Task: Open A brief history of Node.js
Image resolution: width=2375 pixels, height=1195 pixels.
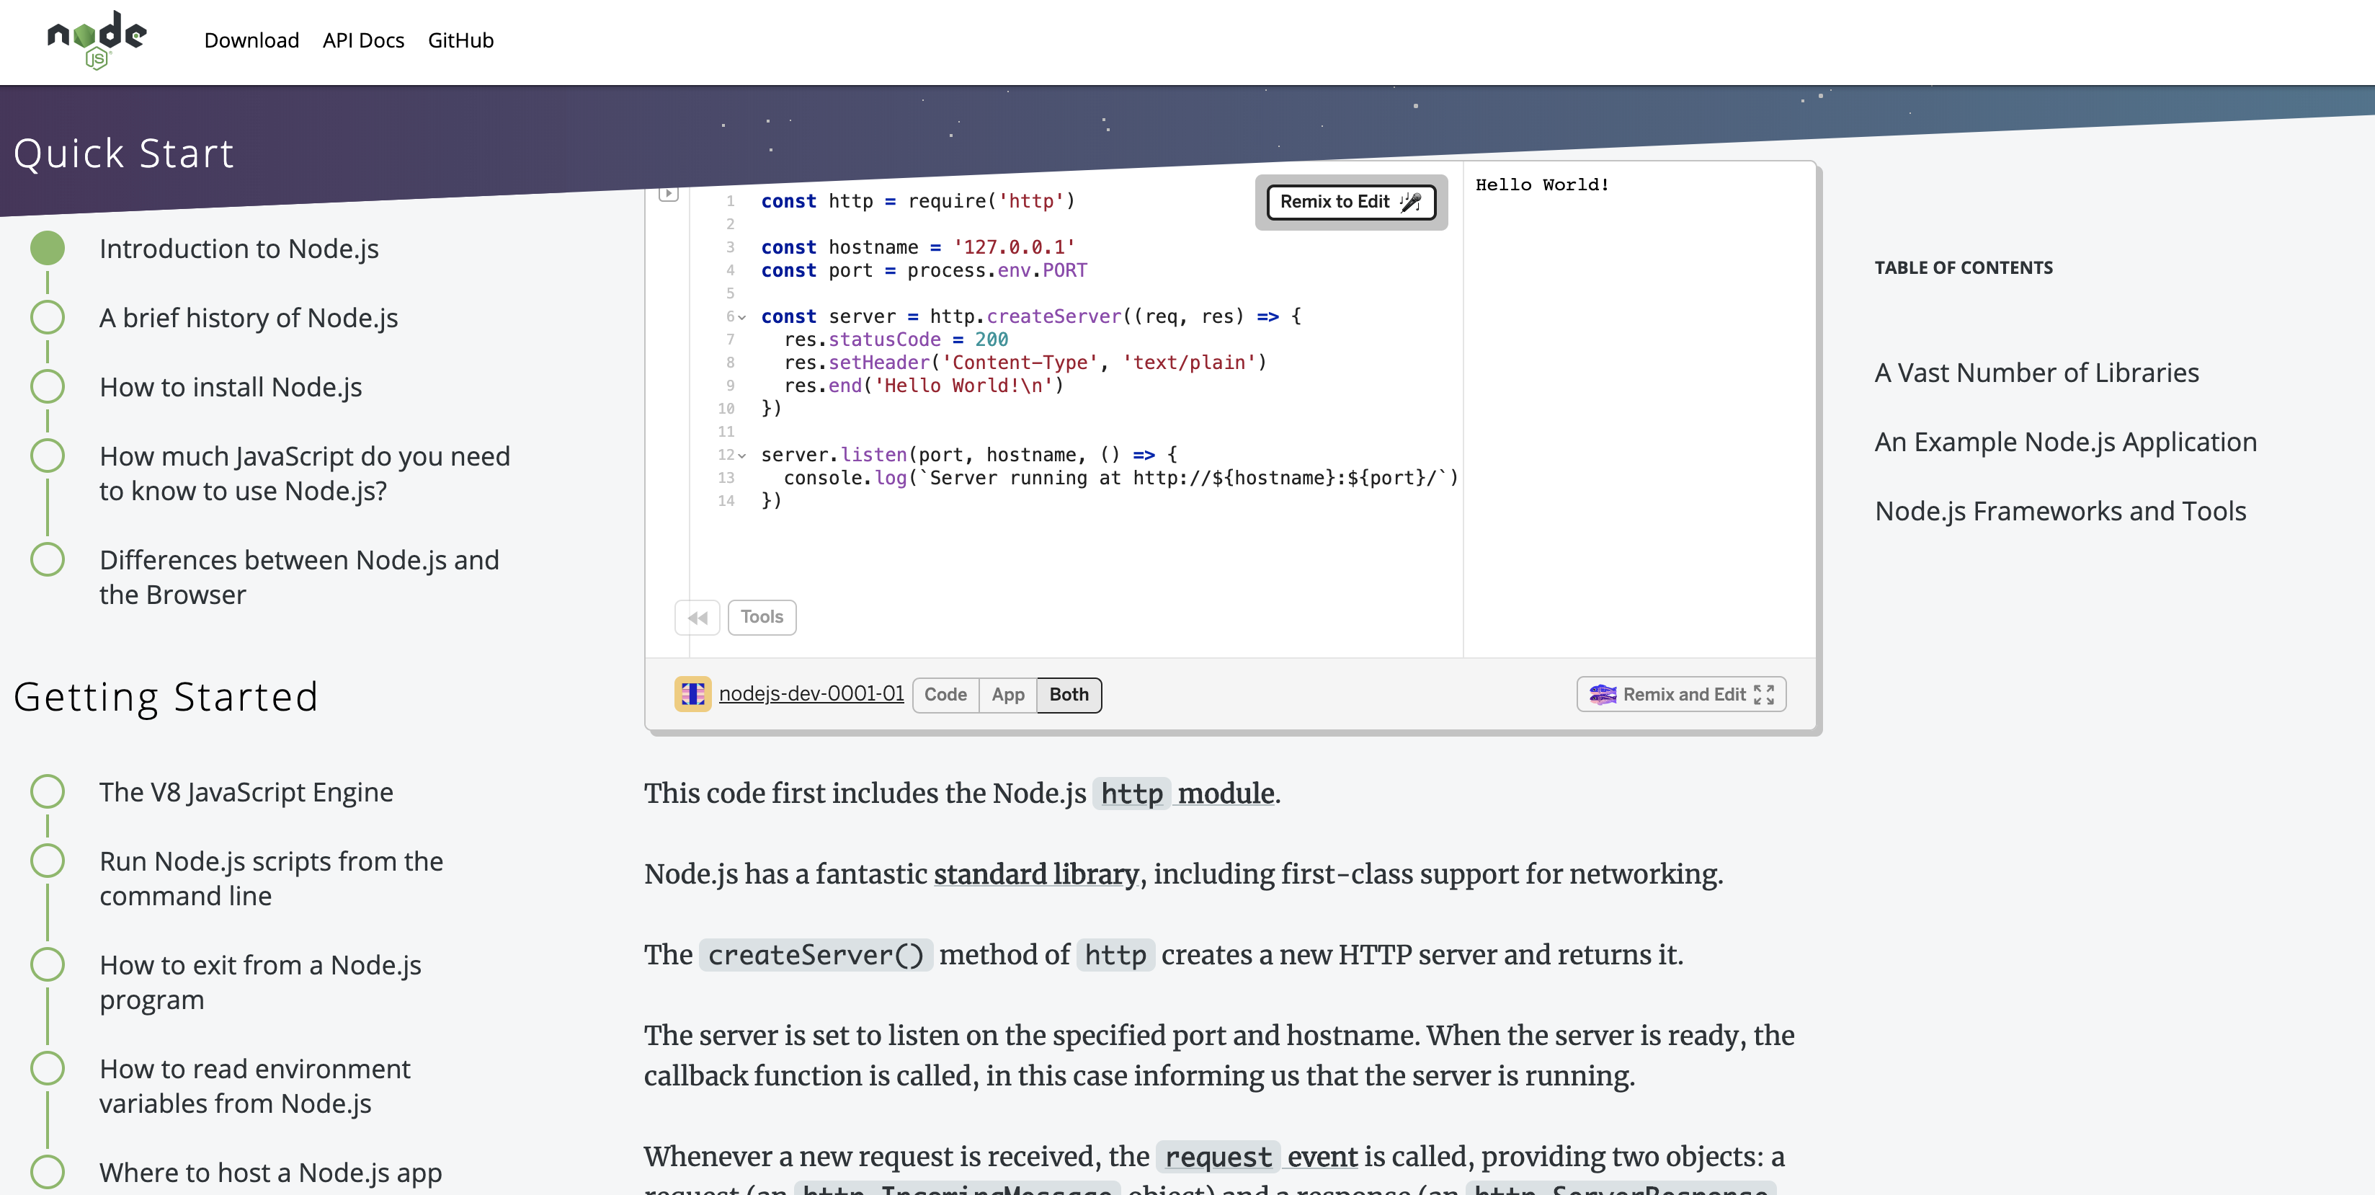Action: (x=249, y=317)
